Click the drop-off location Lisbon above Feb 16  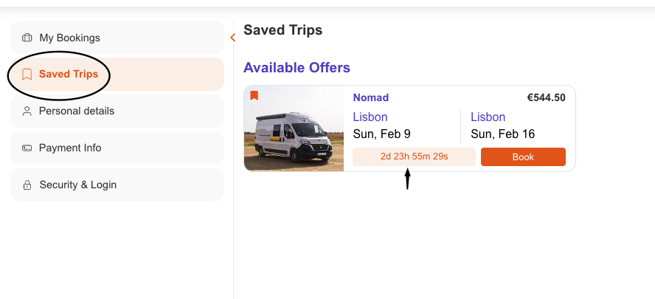tap(488, 117)
